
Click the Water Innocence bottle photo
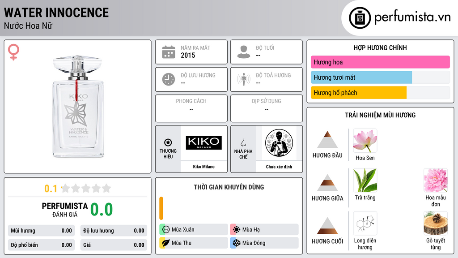77,107
